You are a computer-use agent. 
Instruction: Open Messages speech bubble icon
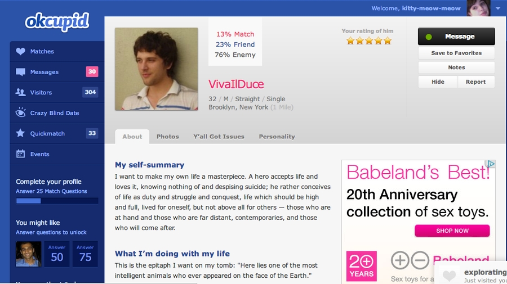click(x=21, y=72)
